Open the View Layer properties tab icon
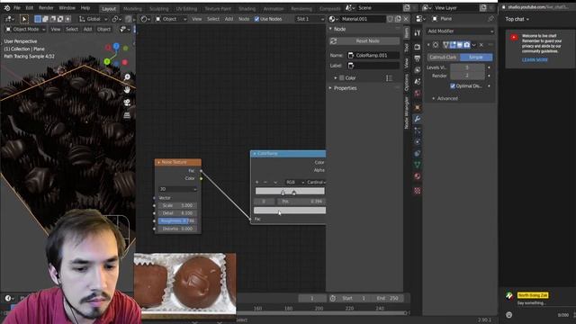576x324 pixels. click(x=418, y=70)
